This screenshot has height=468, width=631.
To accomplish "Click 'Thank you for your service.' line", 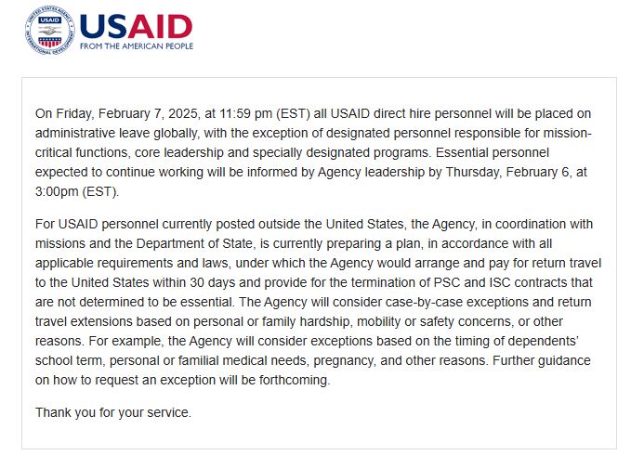I will tap(113, 413).
